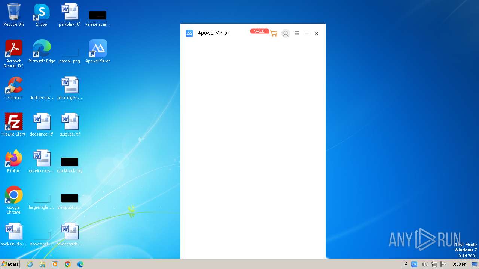Viewport: 479px width, 269px height.
Task: Select the planningtra... document icon
Action: point(70,88)
